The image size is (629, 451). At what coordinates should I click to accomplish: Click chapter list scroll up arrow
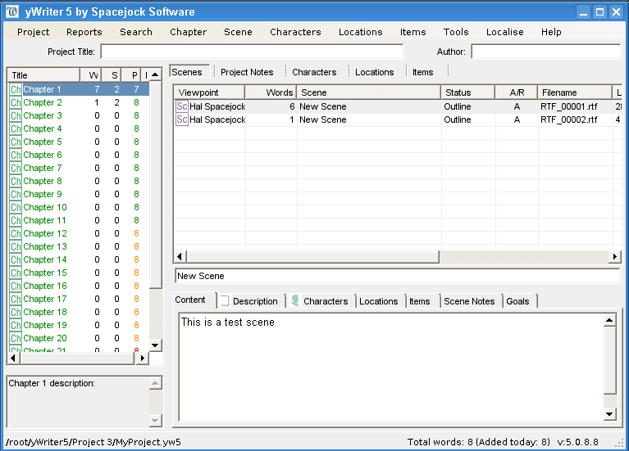click(155, 75)
